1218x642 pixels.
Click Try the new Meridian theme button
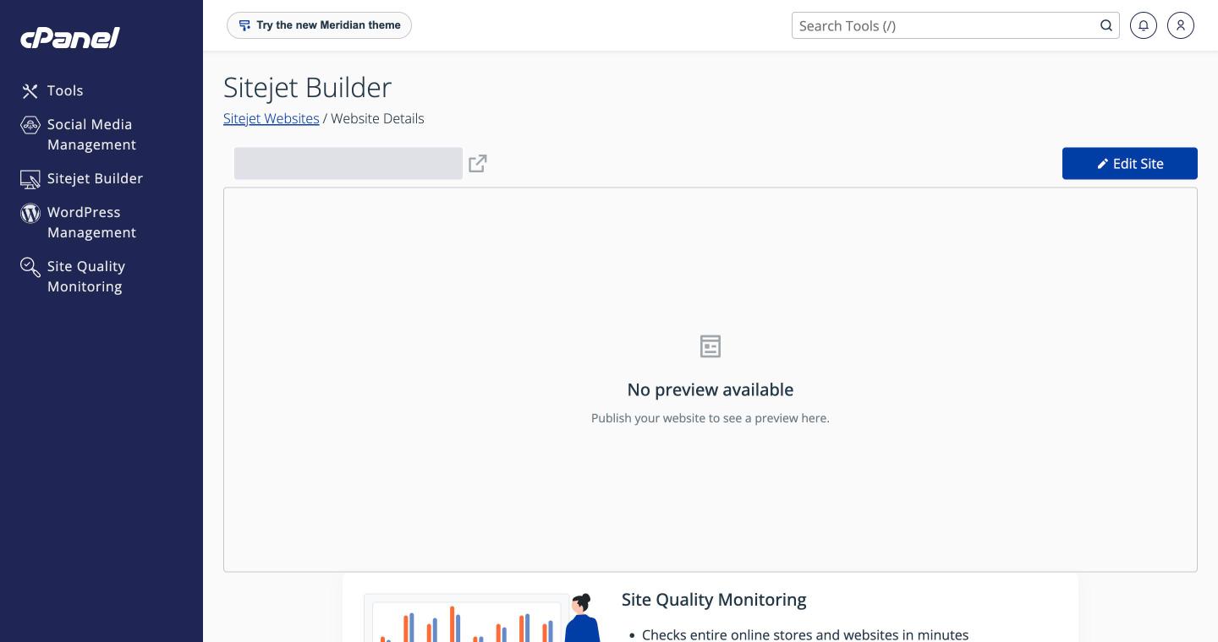[x=319, y=25]
